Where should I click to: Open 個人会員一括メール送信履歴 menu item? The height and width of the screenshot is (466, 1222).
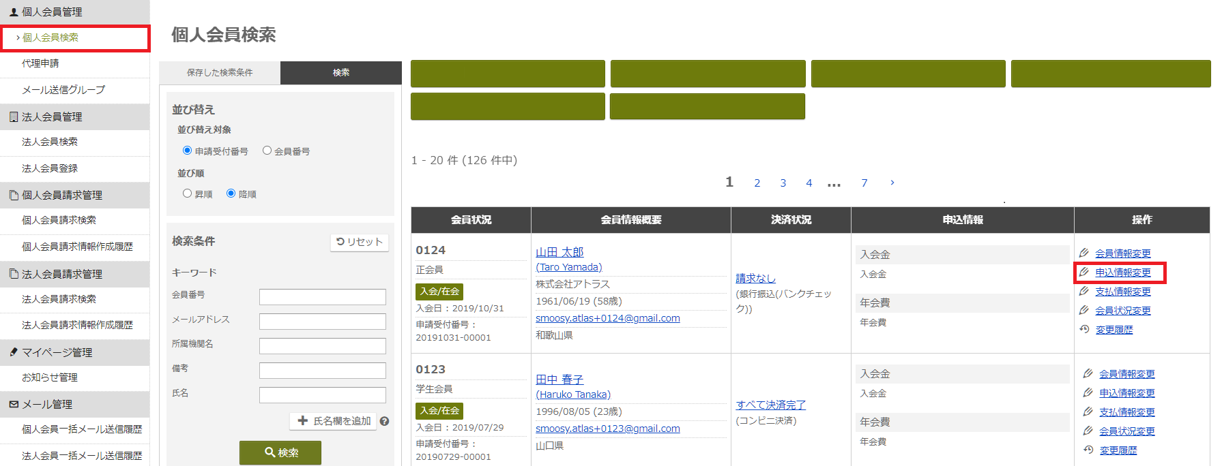coord(82,429)
